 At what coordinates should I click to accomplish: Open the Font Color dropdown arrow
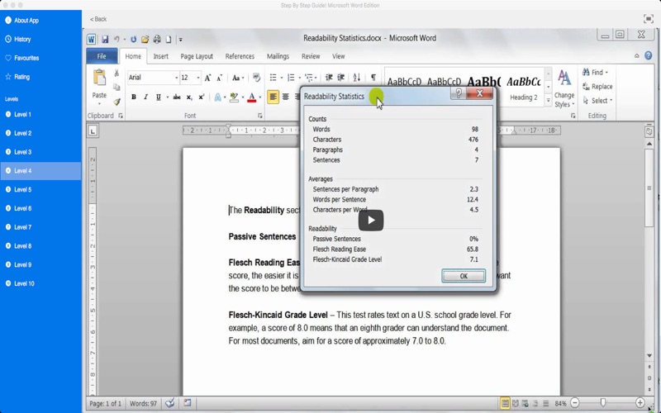260,97
